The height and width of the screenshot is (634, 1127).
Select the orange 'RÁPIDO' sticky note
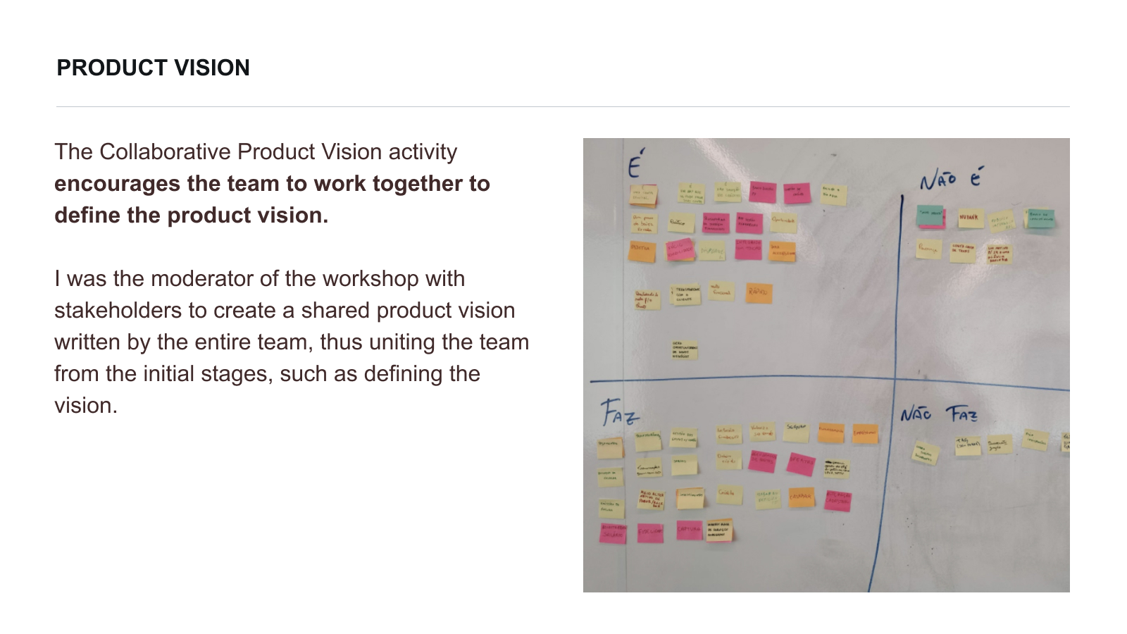point(758,292)
